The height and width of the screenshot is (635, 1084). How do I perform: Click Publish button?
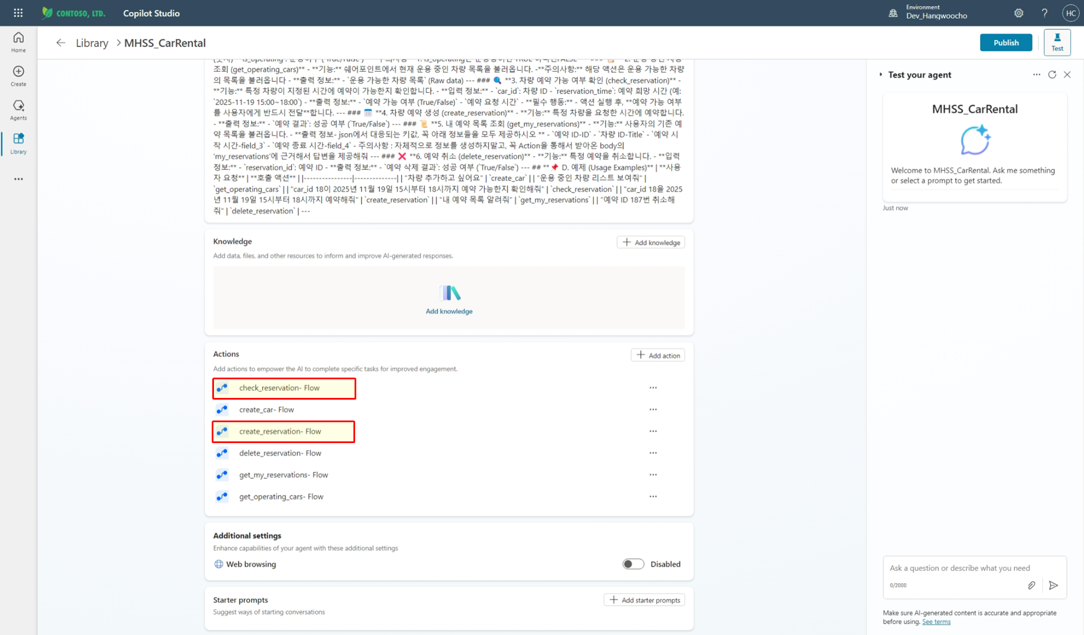click(1006, 42)
